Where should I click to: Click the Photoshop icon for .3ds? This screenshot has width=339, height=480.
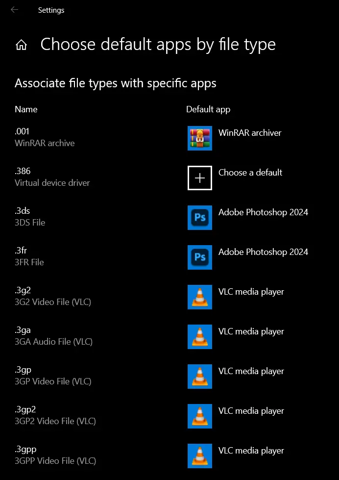[x=200, y=218]
